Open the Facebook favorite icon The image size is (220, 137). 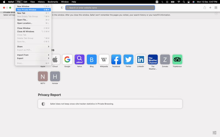coord(116,59)
